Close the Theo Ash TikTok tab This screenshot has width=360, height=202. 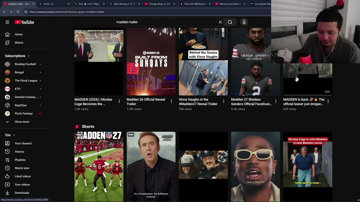click(x=209, y=4)
